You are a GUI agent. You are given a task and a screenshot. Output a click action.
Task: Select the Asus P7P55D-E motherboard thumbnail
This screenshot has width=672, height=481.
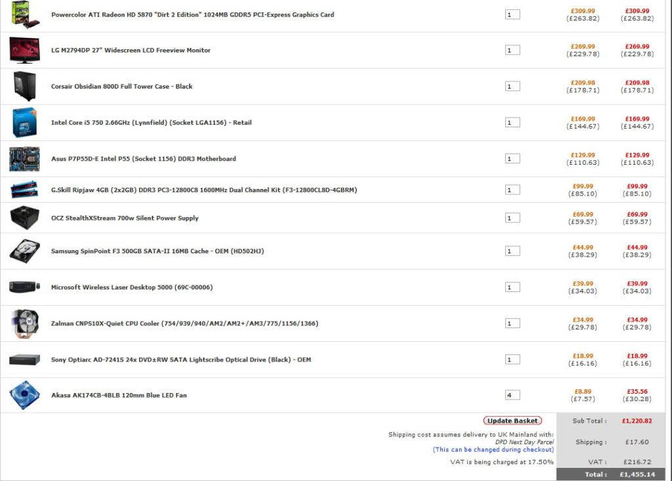click(24, 159)
